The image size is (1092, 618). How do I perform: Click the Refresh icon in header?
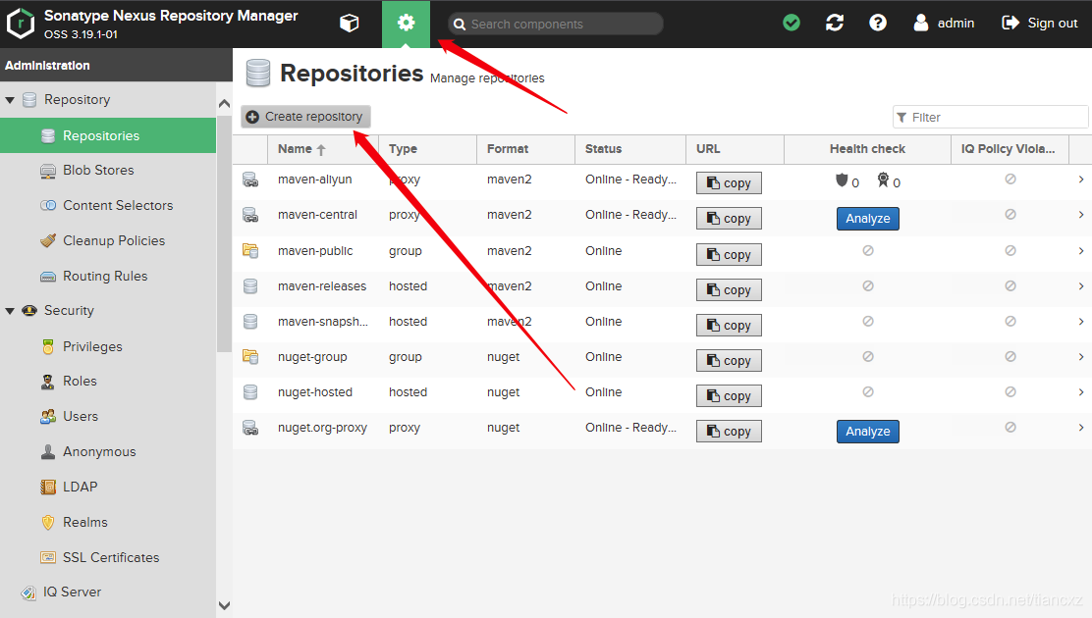click(x=835, y=23)
